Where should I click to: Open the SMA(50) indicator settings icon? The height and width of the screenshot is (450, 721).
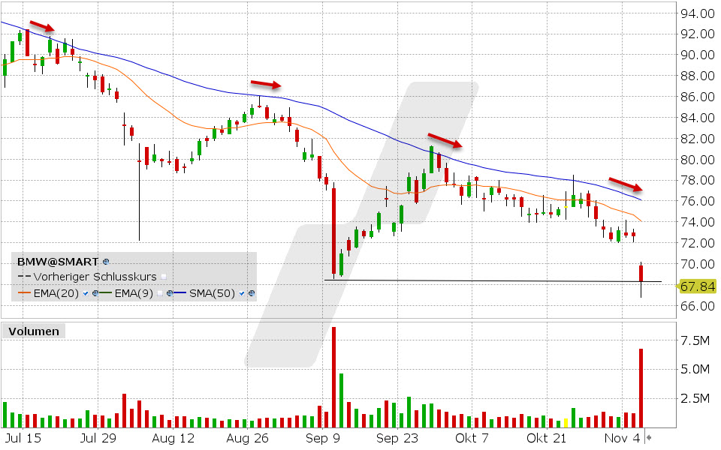(x=252, y=293)
